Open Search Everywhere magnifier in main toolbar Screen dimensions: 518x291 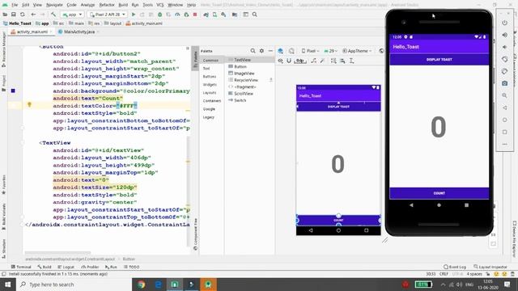[255, 15]
